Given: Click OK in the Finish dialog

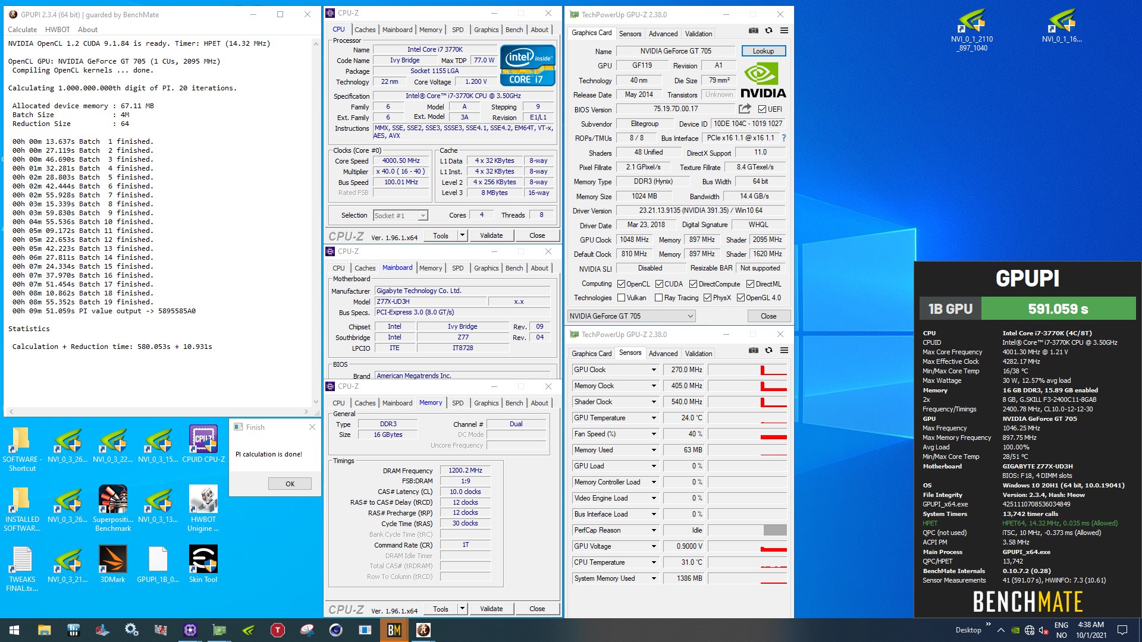Looking at the screenshot, I should (290, 484).
